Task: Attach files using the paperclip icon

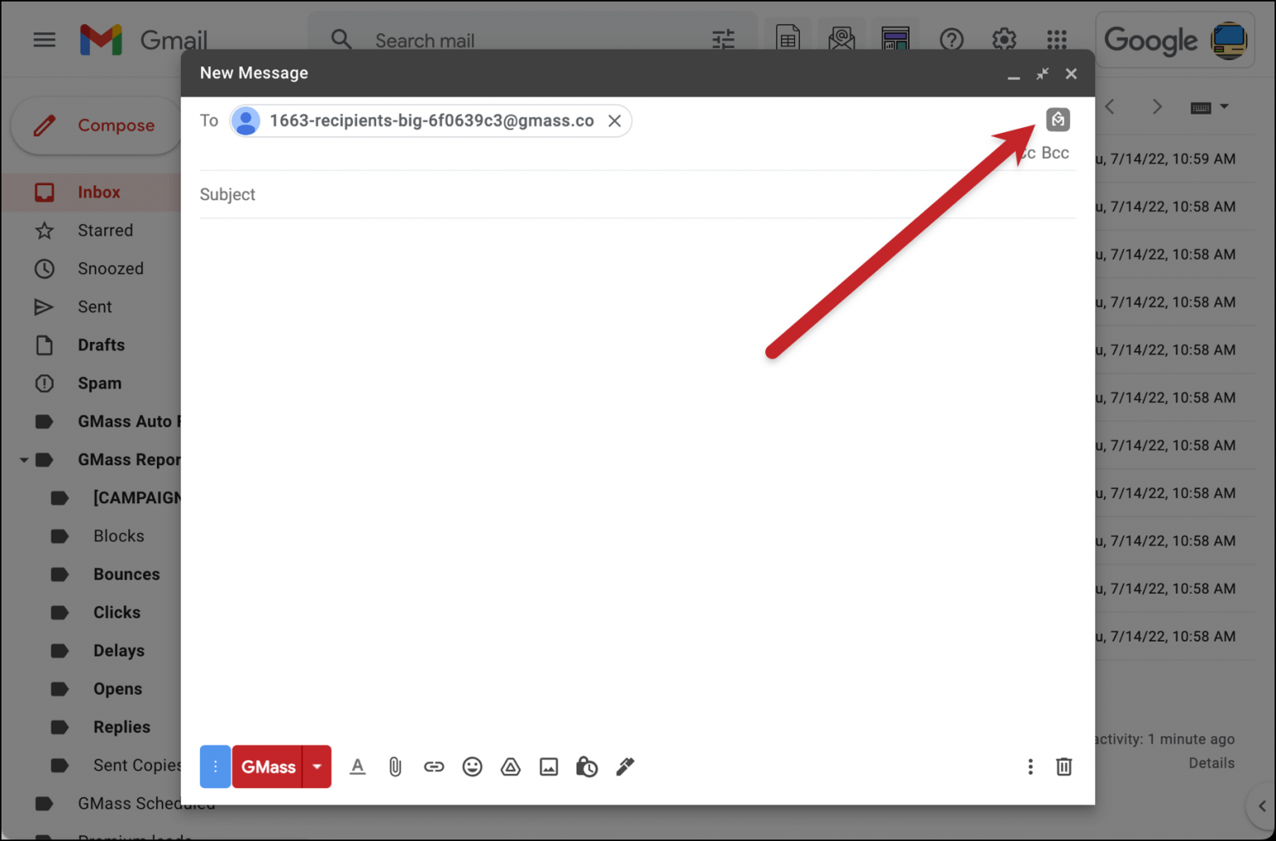Action: tap(395, 766)
